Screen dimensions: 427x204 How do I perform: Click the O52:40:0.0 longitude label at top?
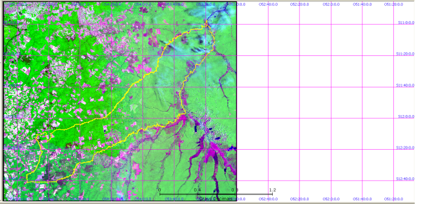[268, 5]
